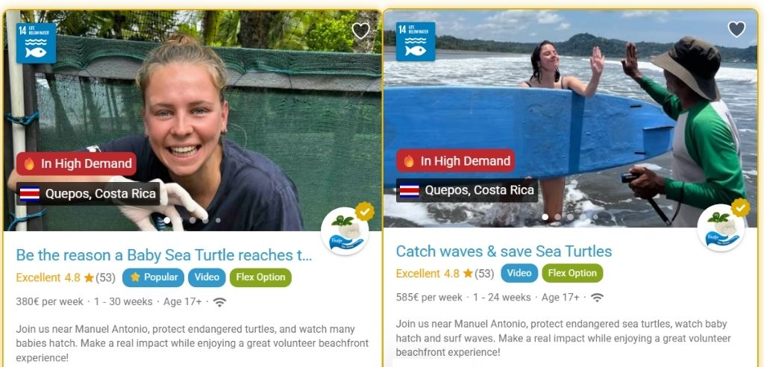764x367 pixels.
Task: Click Costa Rica flag on left card
Action: pos(30,194)
